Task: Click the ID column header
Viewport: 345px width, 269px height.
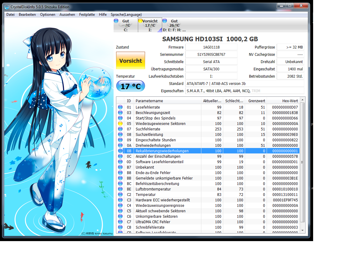Action: [129, 101]
